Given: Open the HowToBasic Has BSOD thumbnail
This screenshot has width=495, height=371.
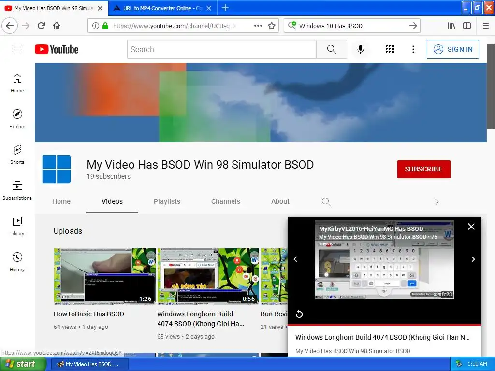Looking at the screenshot, I should click(x=104, y=277).
